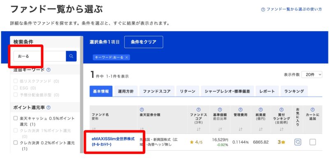The width and height of the screenshot is (329, 163).
Task: Check add-to-cart box for eMAXIS Slim fund
Action: 313,142
